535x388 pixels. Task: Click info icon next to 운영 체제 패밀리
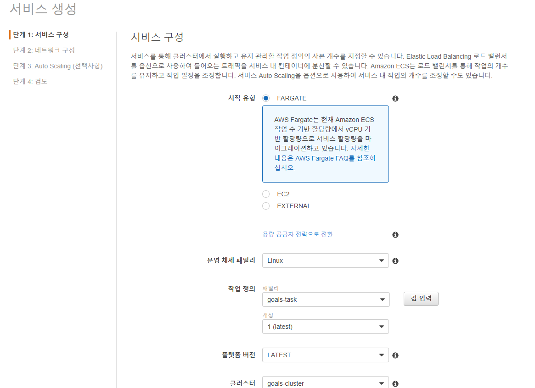[x=395, y=261]
